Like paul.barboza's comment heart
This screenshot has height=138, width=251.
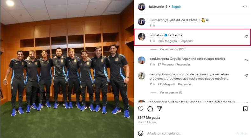[x=247, y=60]
